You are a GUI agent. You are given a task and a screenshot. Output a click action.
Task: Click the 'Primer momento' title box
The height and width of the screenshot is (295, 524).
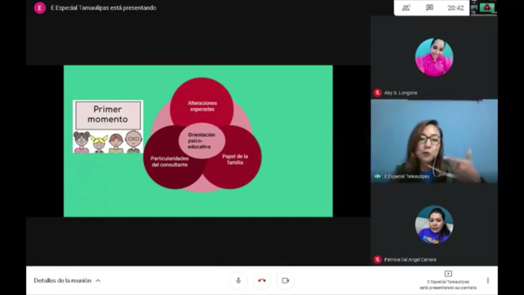pyautogui.click(x=108, y=115)
